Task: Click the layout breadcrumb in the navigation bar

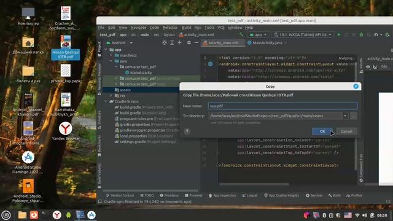Action: 169,35
